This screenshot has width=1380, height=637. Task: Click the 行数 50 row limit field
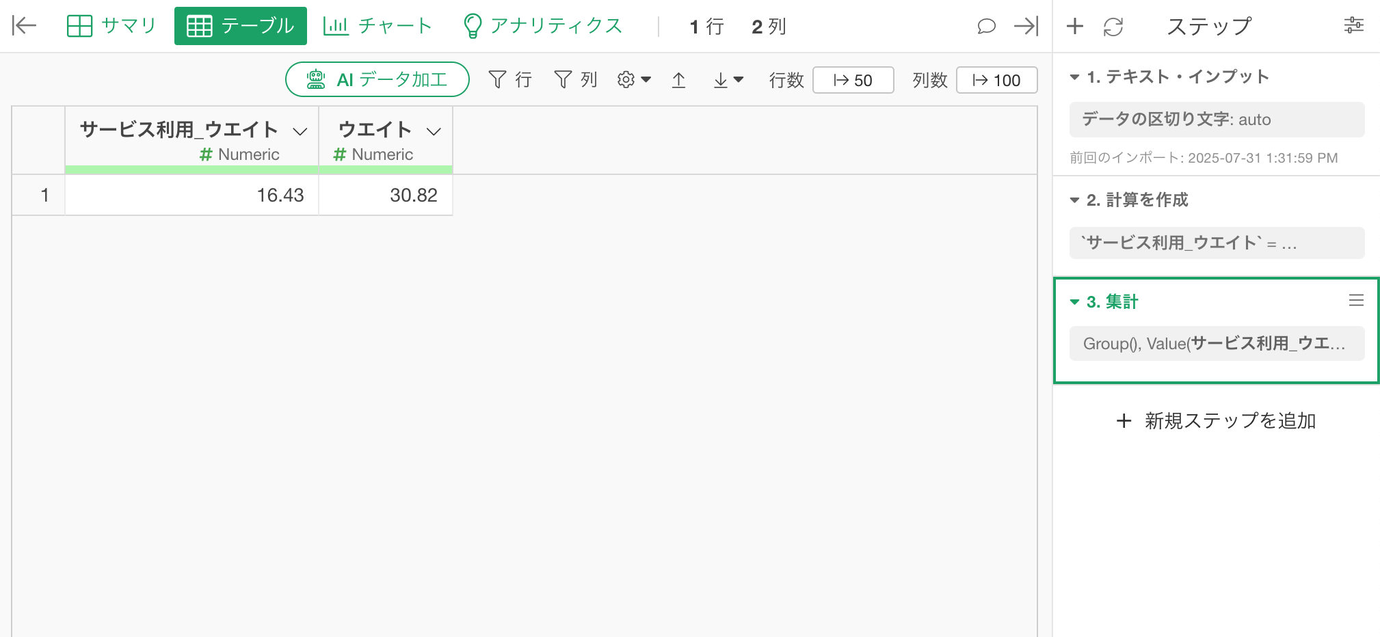click(853, 80)
